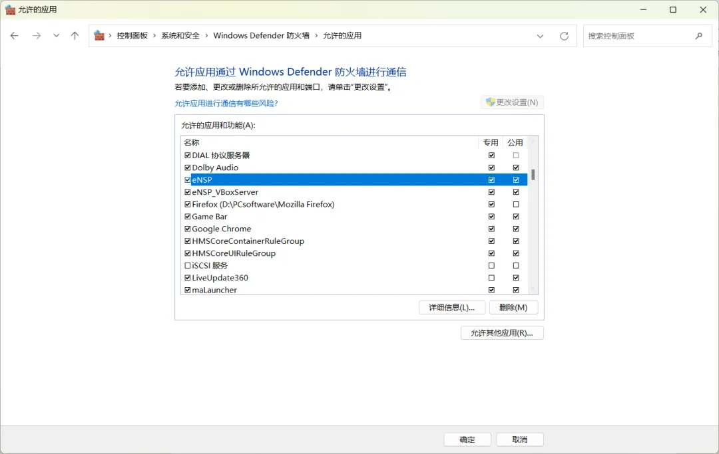Click the 名称 column header
719x454 pixels.
(x=330, y=143)
